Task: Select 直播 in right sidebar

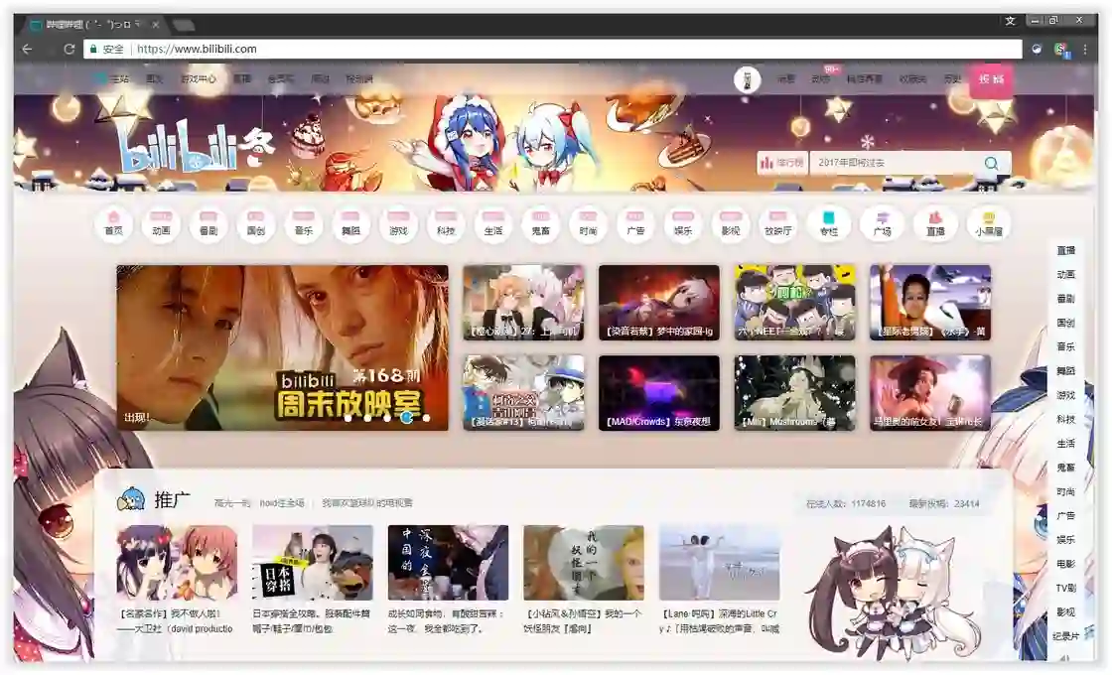Action: [1066, 250]
